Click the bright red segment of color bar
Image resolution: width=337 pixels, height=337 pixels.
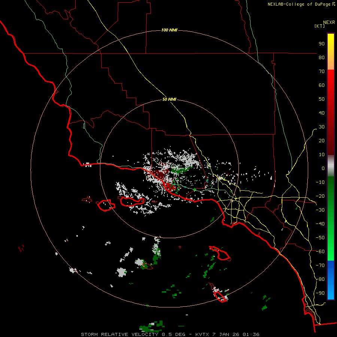[x=331, y=86]
